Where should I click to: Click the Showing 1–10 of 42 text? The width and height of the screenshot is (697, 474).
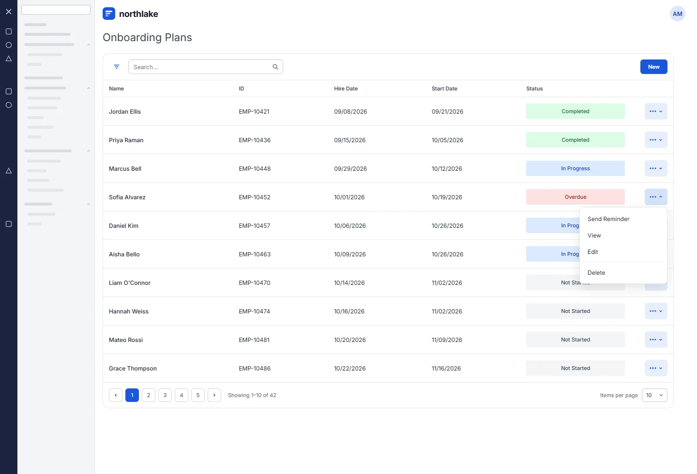252,395
